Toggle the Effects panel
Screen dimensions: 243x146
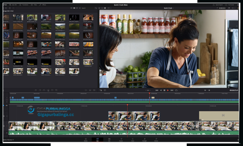[x=43, y=5]
